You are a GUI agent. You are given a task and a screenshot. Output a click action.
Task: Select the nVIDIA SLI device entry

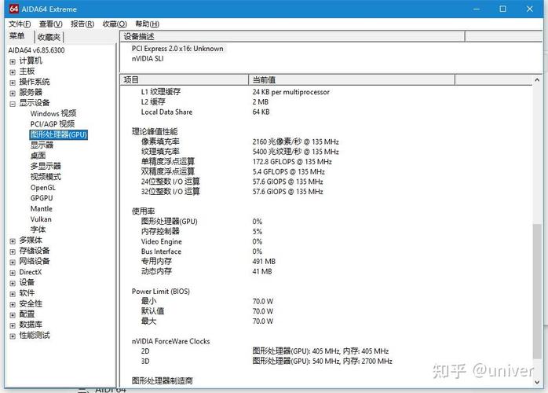coord(148,59)
